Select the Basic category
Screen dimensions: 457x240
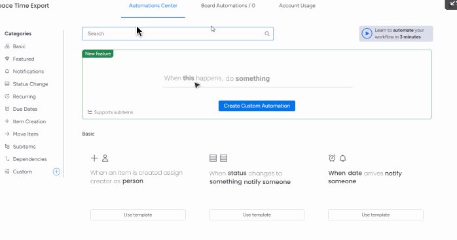pyautogui.click(x=19, y=46)
